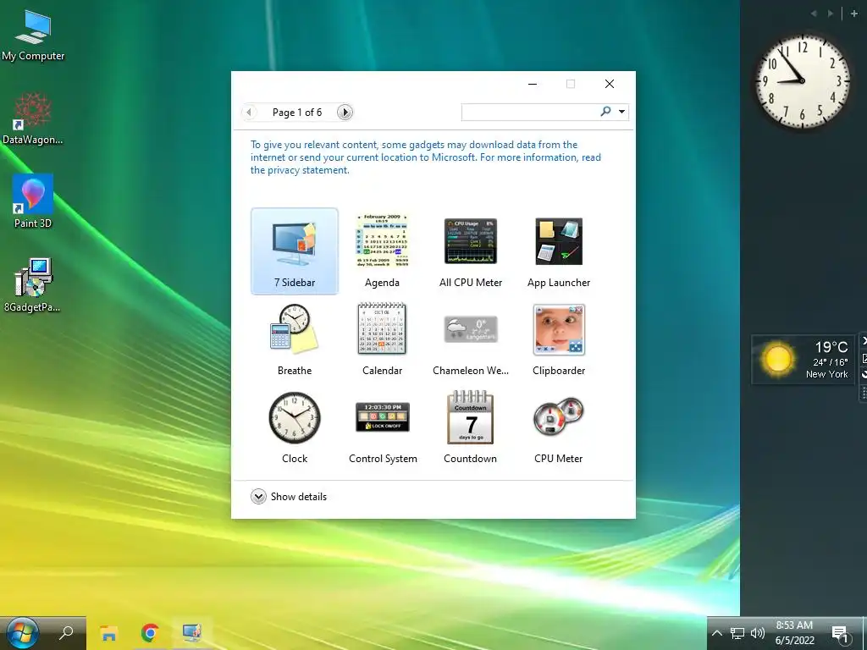This screenshot has width=867, height=650.
Task: Open network status tray icon
Action: (x=737, y=633)
